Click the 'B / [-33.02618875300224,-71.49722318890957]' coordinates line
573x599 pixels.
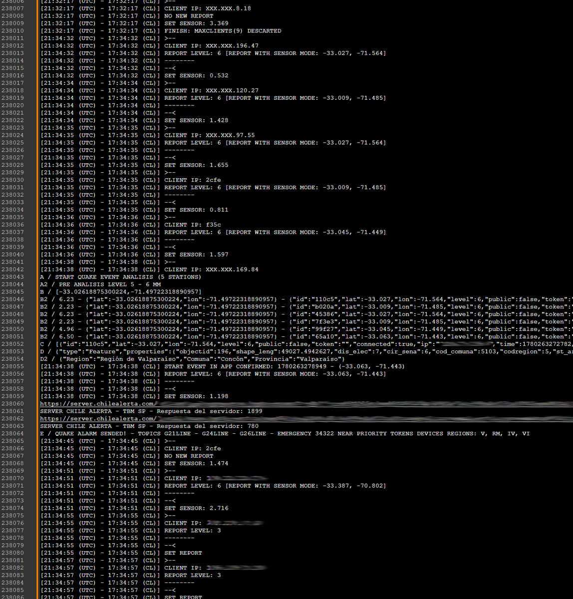point(121,292)
